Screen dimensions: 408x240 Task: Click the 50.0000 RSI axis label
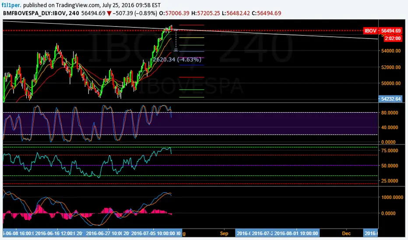pos(390,165)
